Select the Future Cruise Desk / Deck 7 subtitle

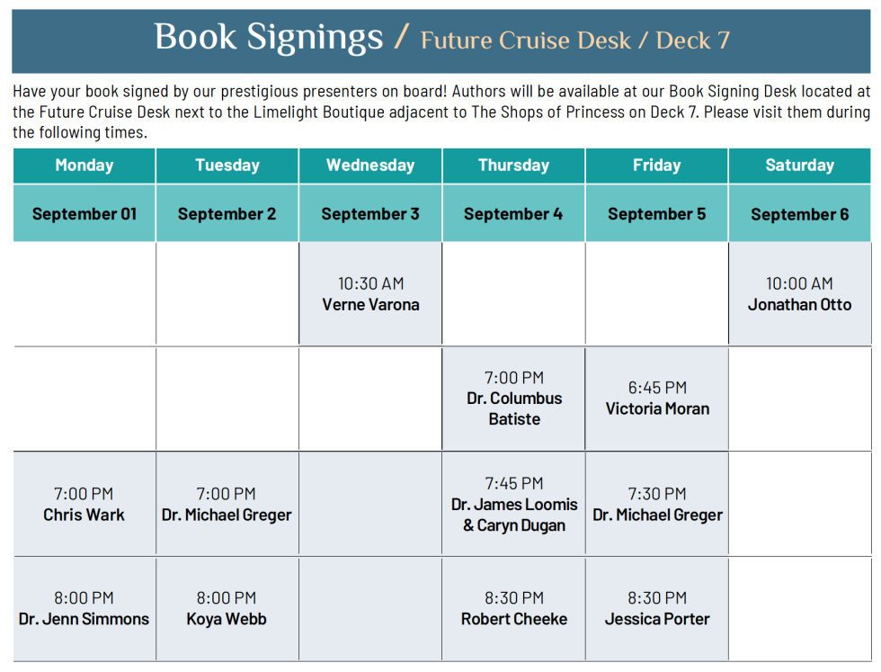pos(574,40)
